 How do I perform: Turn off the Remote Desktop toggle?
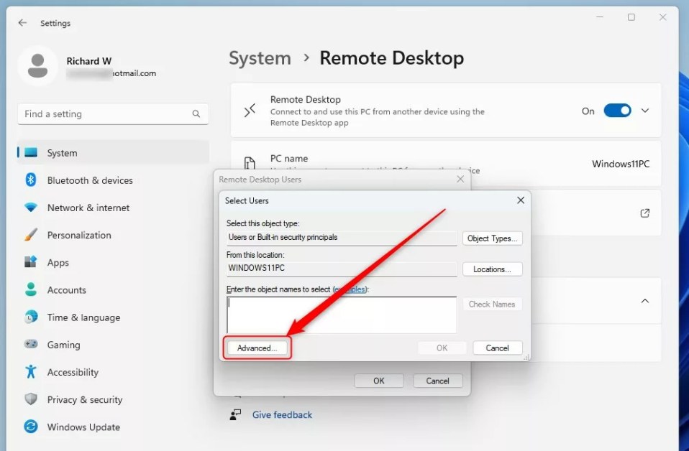click(617, 111)
